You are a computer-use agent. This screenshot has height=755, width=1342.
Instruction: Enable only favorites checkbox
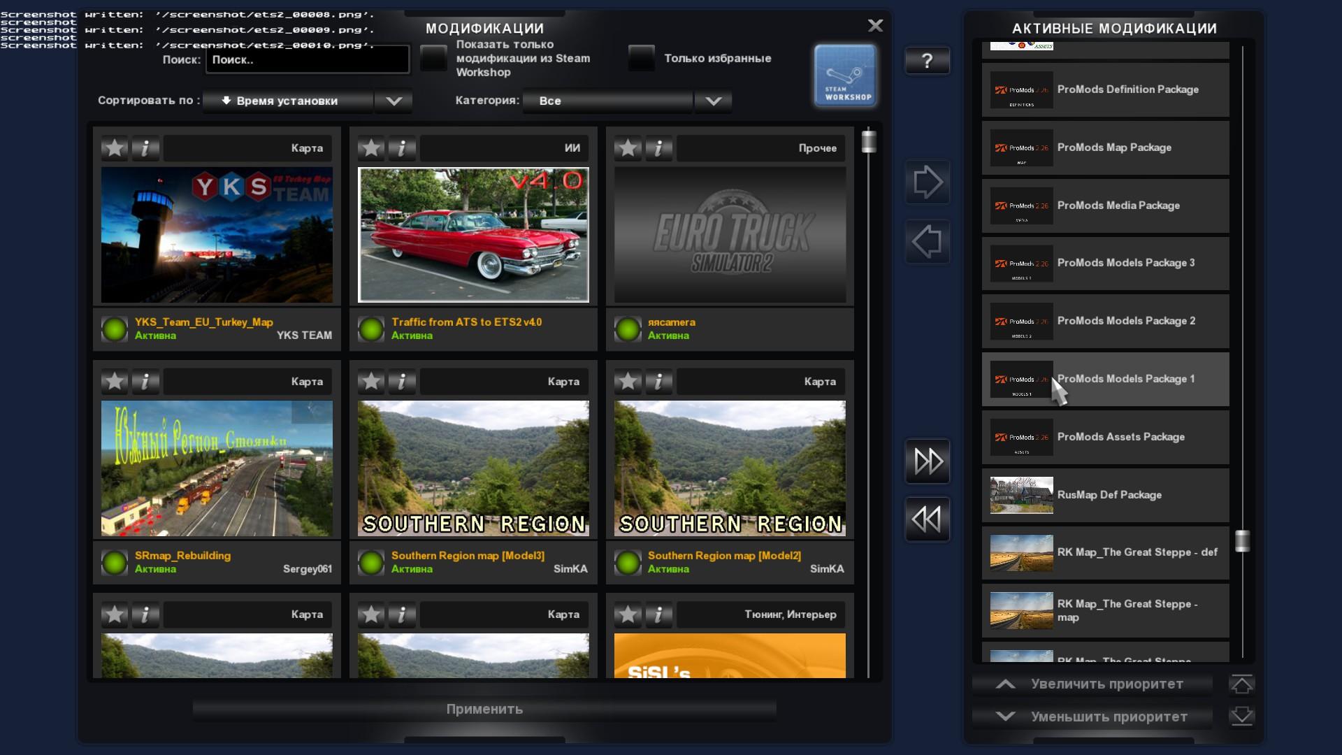pos(641,58)
